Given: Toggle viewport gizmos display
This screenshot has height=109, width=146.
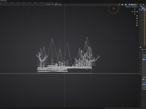Looking at the screenshot, I should (x=122, y=5).
